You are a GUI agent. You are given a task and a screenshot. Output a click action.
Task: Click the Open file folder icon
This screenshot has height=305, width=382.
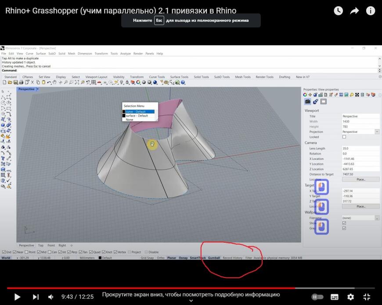pos(10,82)
